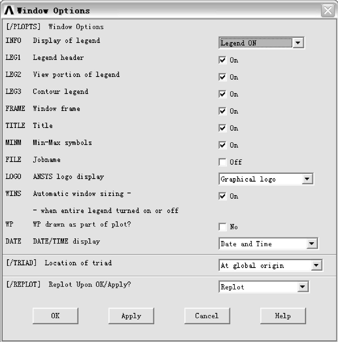Viewport: 338px width, 342px height.
Task: Click the ANSYS logo icon in title bar
Action: pyautogui.click(x=9, y=10)
